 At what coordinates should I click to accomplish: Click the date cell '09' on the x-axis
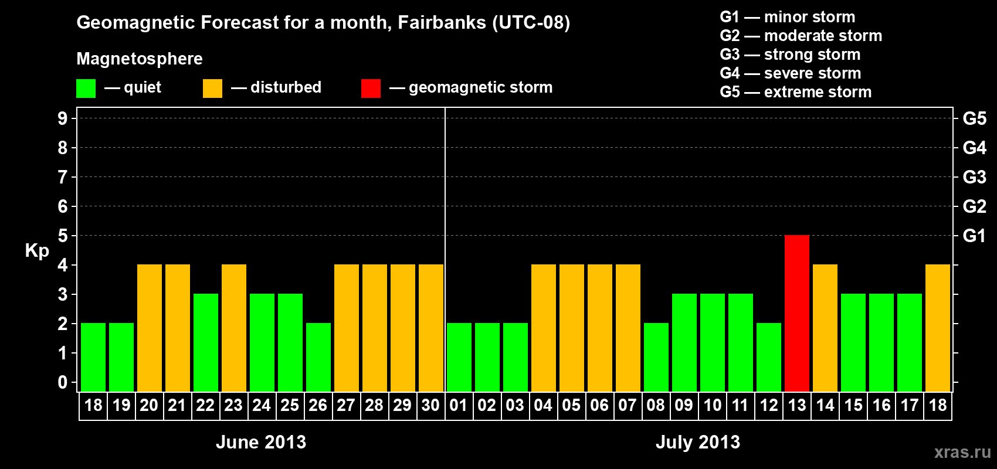pos(684,406)
